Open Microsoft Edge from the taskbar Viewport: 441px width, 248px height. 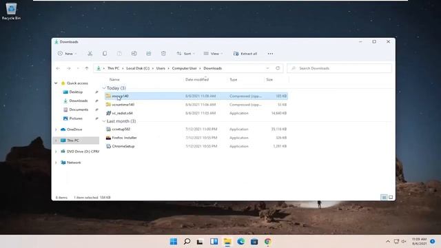[x=240, y=242]
